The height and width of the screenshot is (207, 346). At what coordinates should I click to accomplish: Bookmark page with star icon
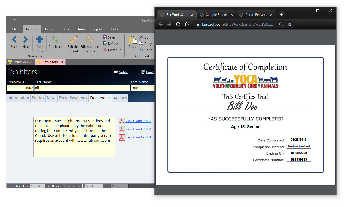[290, 24]
